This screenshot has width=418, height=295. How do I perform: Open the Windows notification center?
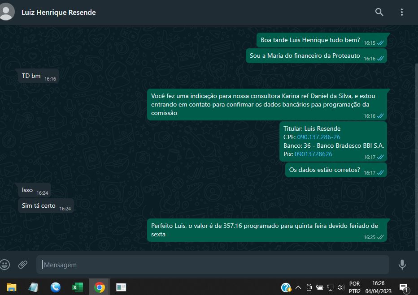[403, 287]
